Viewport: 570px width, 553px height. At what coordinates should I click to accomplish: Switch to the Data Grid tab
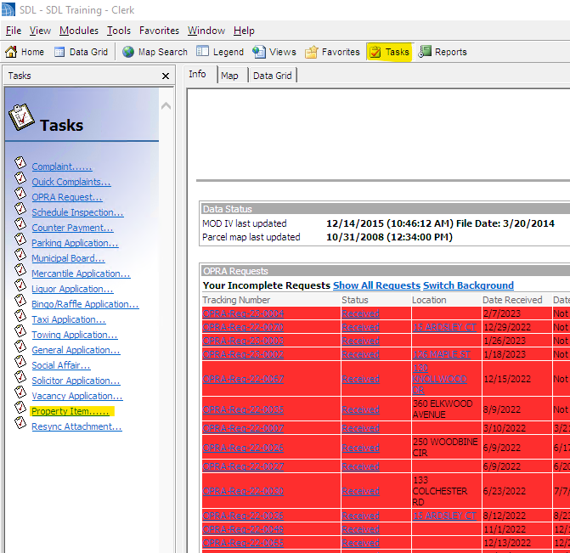[273, 76]
